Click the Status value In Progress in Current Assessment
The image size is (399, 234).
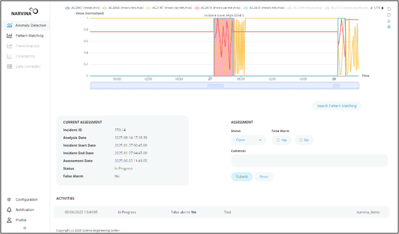click(123, 168)
